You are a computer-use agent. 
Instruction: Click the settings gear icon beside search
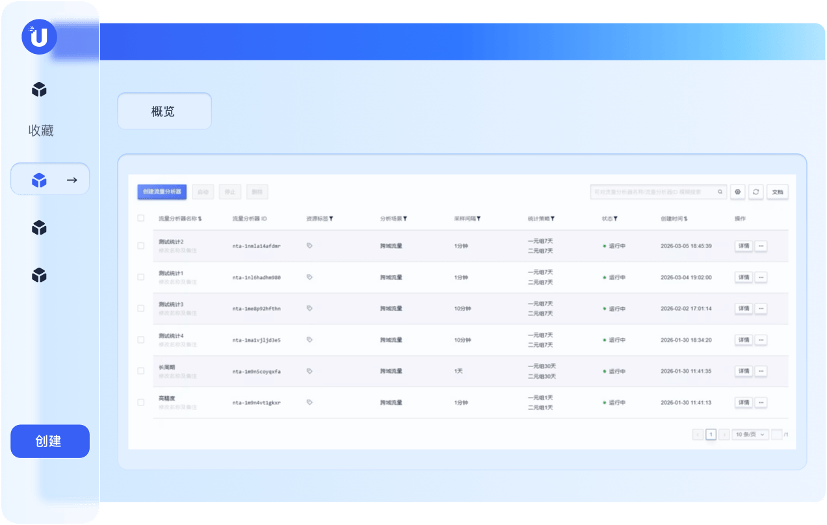pyautogui.click(x=737, y=192)
